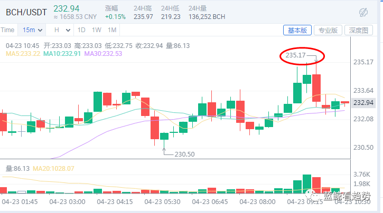383x213 pixels.
Task: Click the MA20:1028.07 volume indicator label
Action: pos(53,169)
